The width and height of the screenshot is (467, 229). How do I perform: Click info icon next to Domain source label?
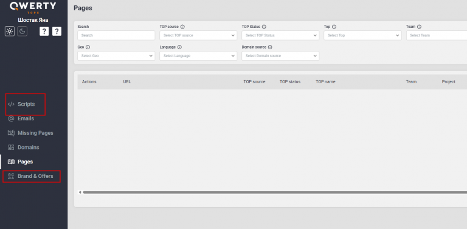[270, 47]
